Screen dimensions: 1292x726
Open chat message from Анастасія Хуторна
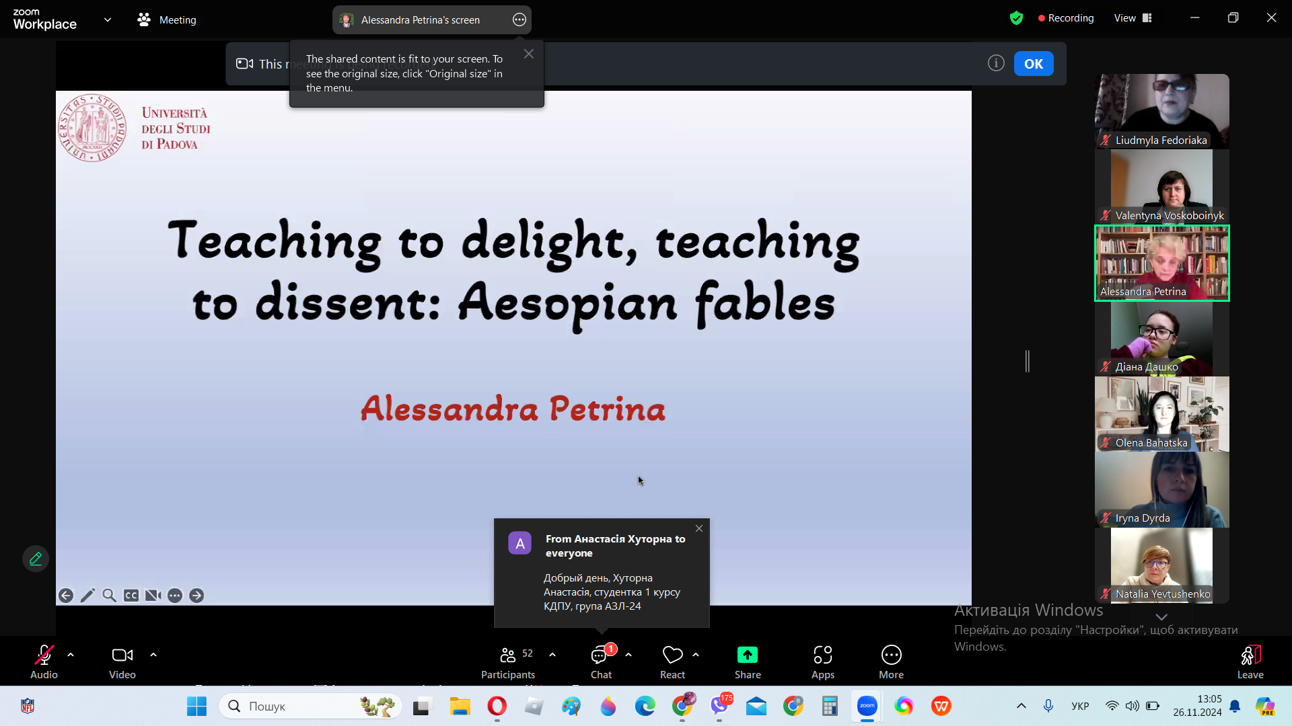[602, 573]
